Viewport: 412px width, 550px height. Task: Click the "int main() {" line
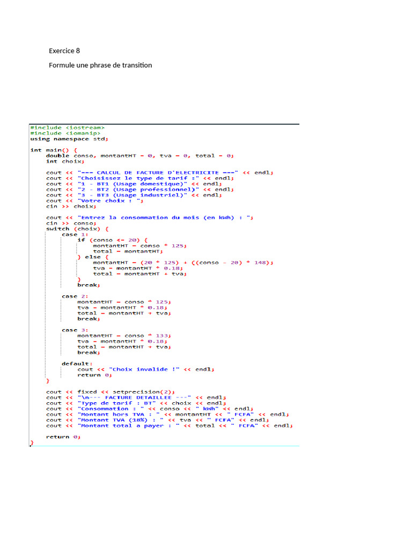pos(54,150)
